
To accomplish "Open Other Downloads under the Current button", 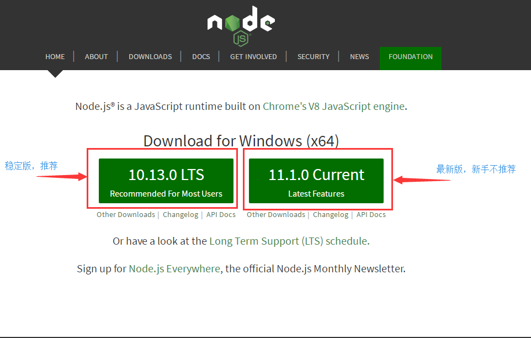I will point(275,215).
